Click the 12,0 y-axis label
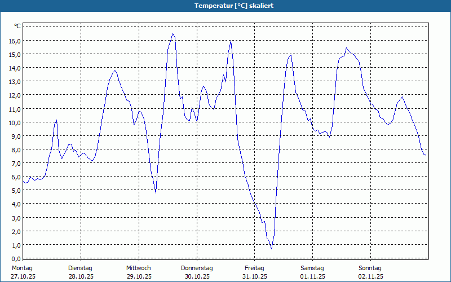Screen dimensions: 451x282 point(15,95)
